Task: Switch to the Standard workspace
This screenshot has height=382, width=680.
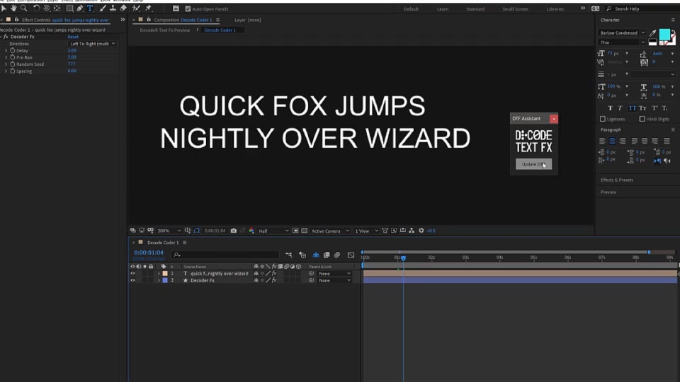Action: (475, 9)
